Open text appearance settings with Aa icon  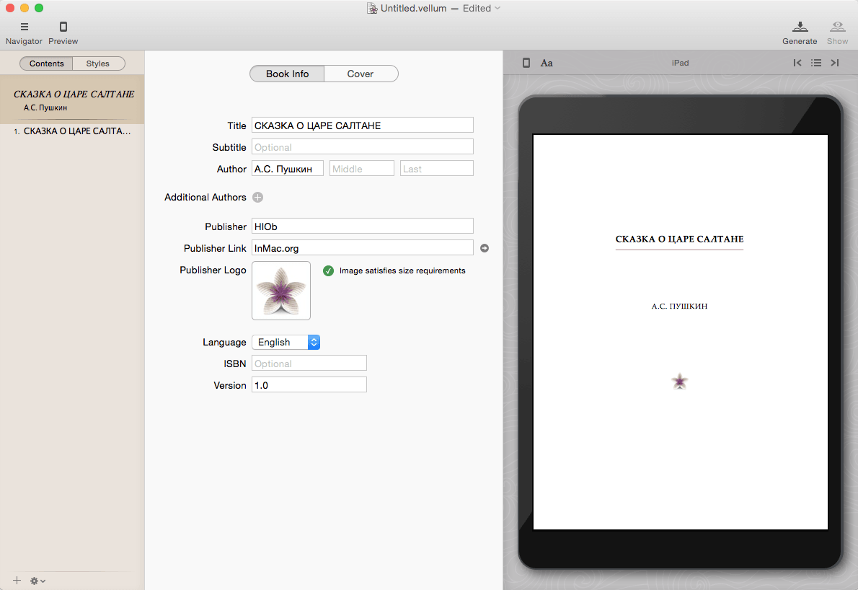[x=547, y=63]
